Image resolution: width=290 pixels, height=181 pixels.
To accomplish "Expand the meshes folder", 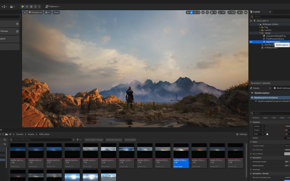I will [260, 30].
